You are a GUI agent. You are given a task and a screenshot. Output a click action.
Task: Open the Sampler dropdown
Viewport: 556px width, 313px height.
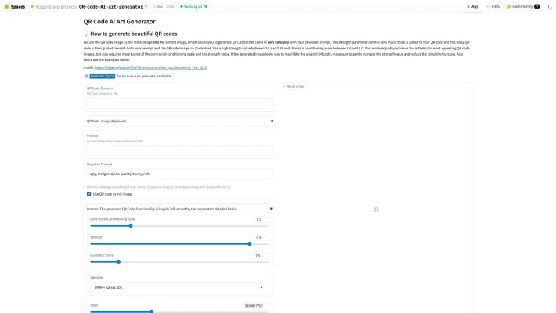pyautogui.click(x=179, y=287)
